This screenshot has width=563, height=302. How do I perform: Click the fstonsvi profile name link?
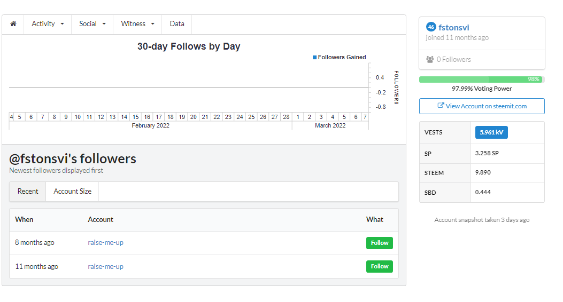coord(454,28)
